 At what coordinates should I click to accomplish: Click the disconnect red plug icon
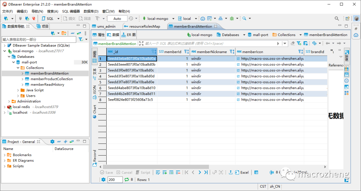pyautogui.click(x=33, y=19)
